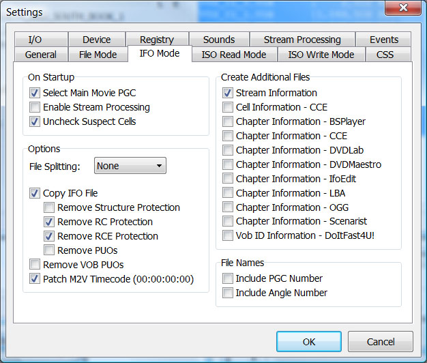Enable Chapter Information - OGG
The width and height of the screenshot is (427, 363).
pyautogui.click(x=228, y=207)
